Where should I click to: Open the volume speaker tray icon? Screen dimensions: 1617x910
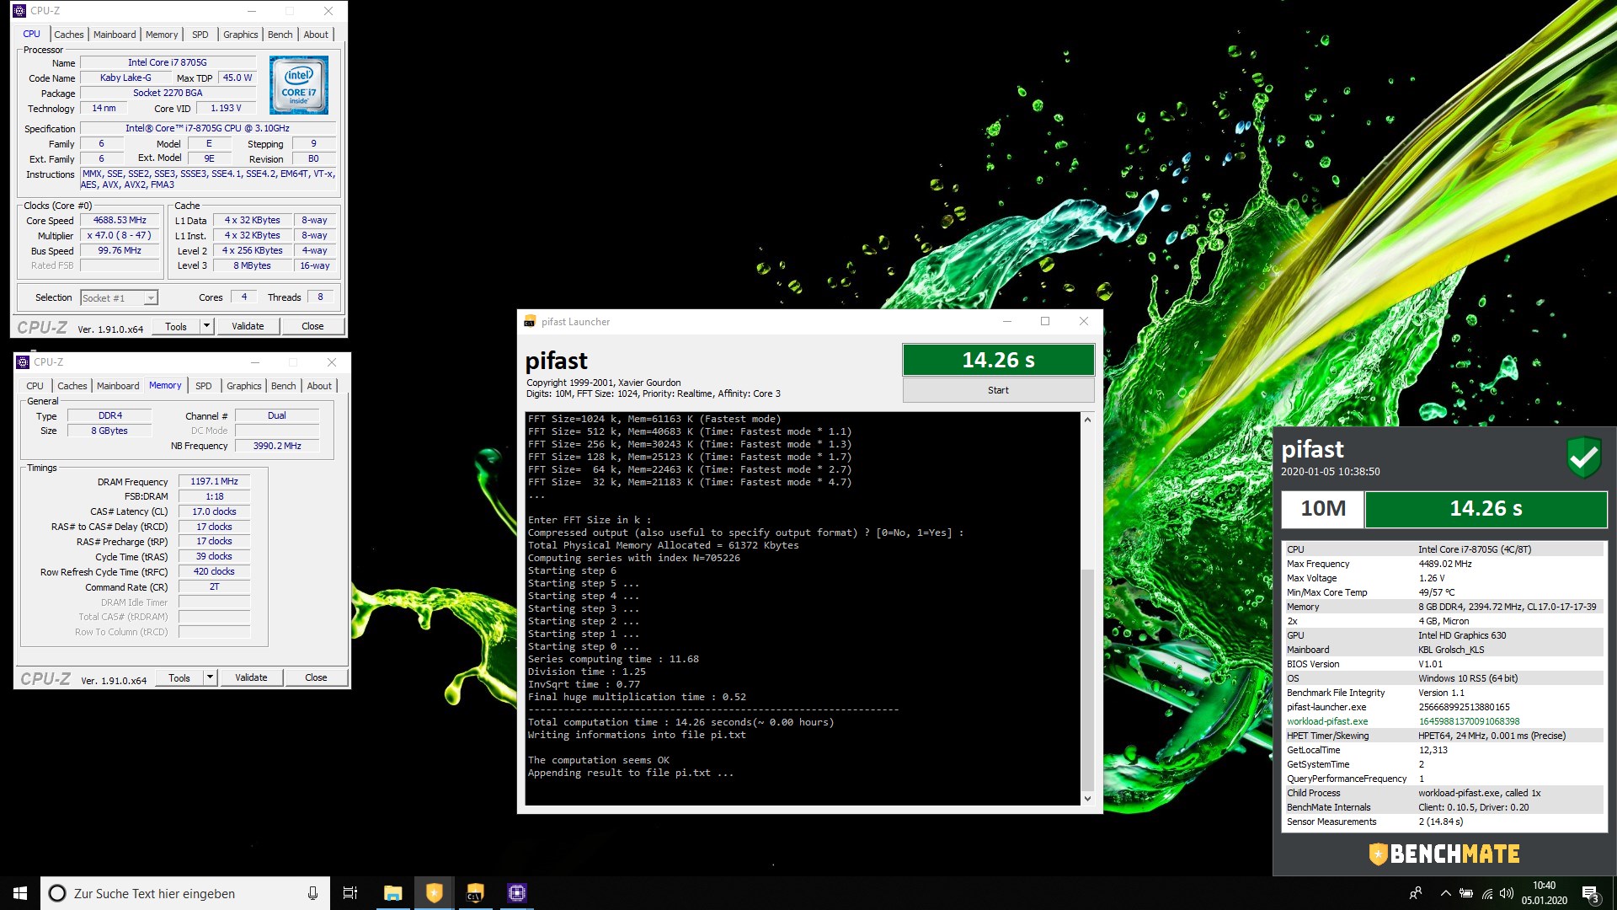(x=1507, y=893)
